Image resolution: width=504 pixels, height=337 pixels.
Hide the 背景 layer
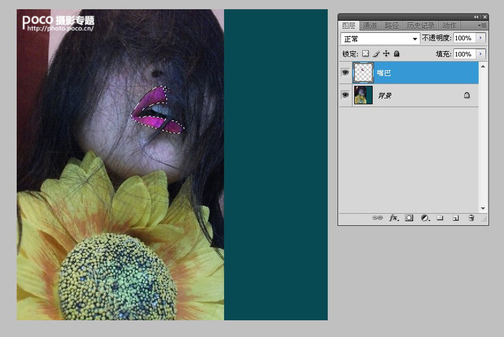pyautogui.click(x=345, y=95)
